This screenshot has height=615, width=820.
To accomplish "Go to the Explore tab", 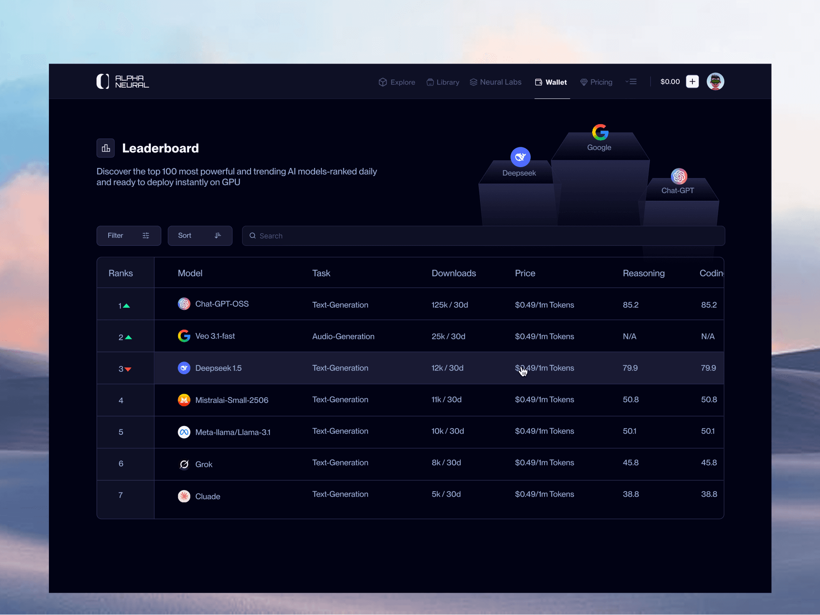I will coord(397,82).
